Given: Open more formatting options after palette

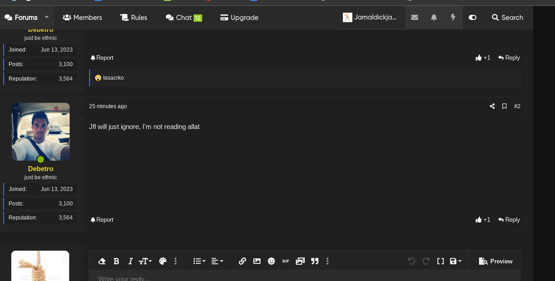Looking at the screenshot, I should [x=176, y=261].
